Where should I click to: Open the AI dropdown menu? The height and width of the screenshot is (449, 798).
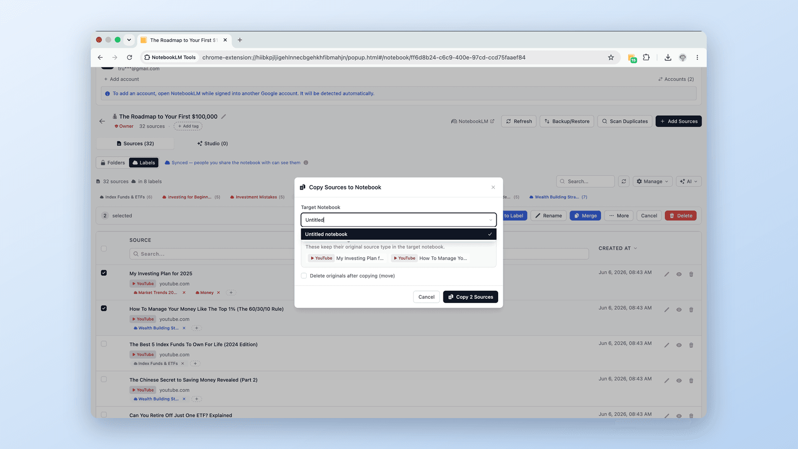coord(689,182)
